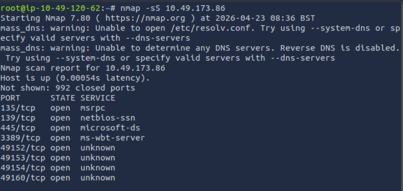Select the root@ip-10-49-120-62 prompt text
Viewport: 403px width, 191px height.
(50, 8)
